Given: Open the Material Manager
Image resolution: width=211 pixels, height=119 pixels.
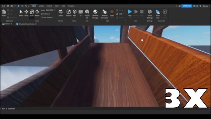Looking at the screenshot, I should [x=95, y=12].
